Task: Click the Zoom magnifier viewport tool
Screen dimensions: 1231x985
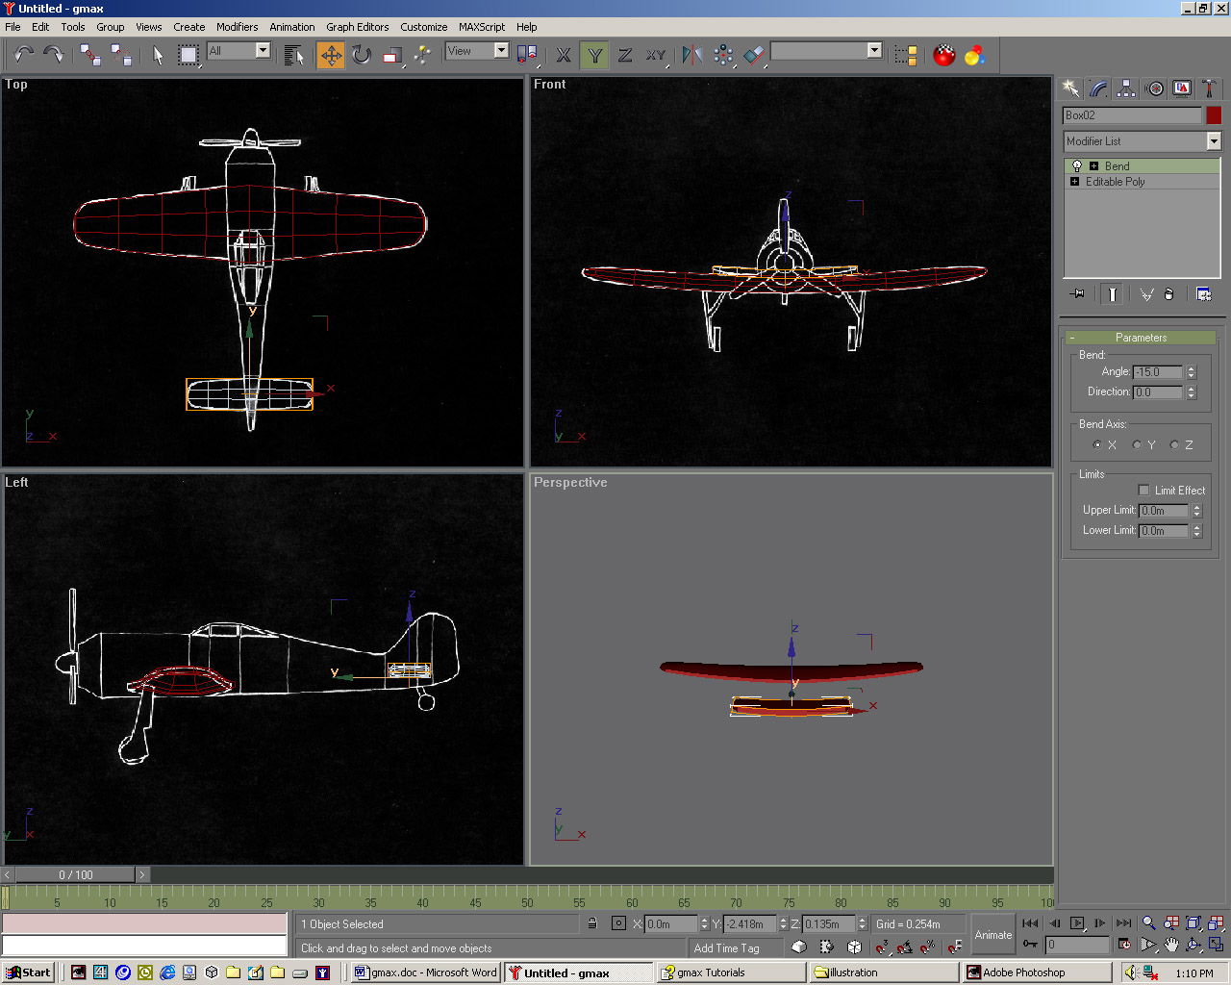Action: 1148,923
